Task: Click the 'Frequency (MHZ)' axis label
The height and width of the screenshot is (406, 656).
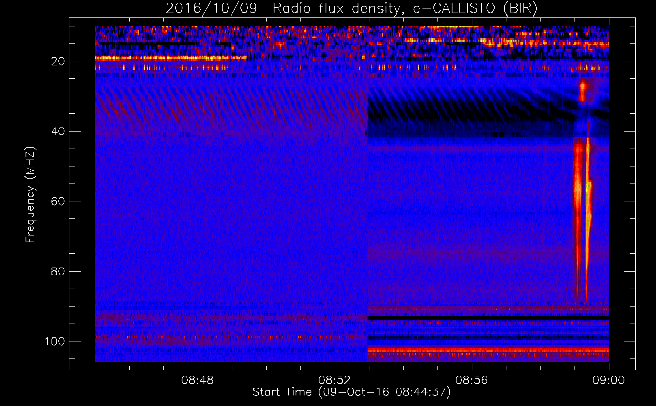Action: (x=30, y=195)
